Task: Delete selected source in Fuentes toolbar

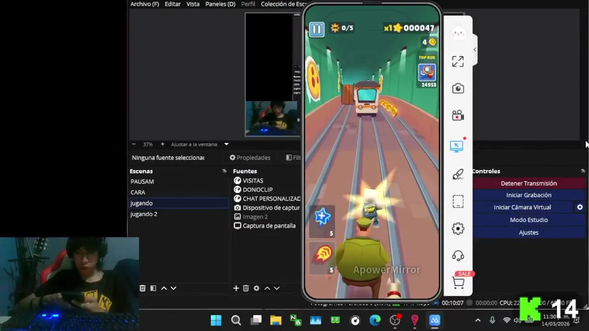Action: click(246, 288)
